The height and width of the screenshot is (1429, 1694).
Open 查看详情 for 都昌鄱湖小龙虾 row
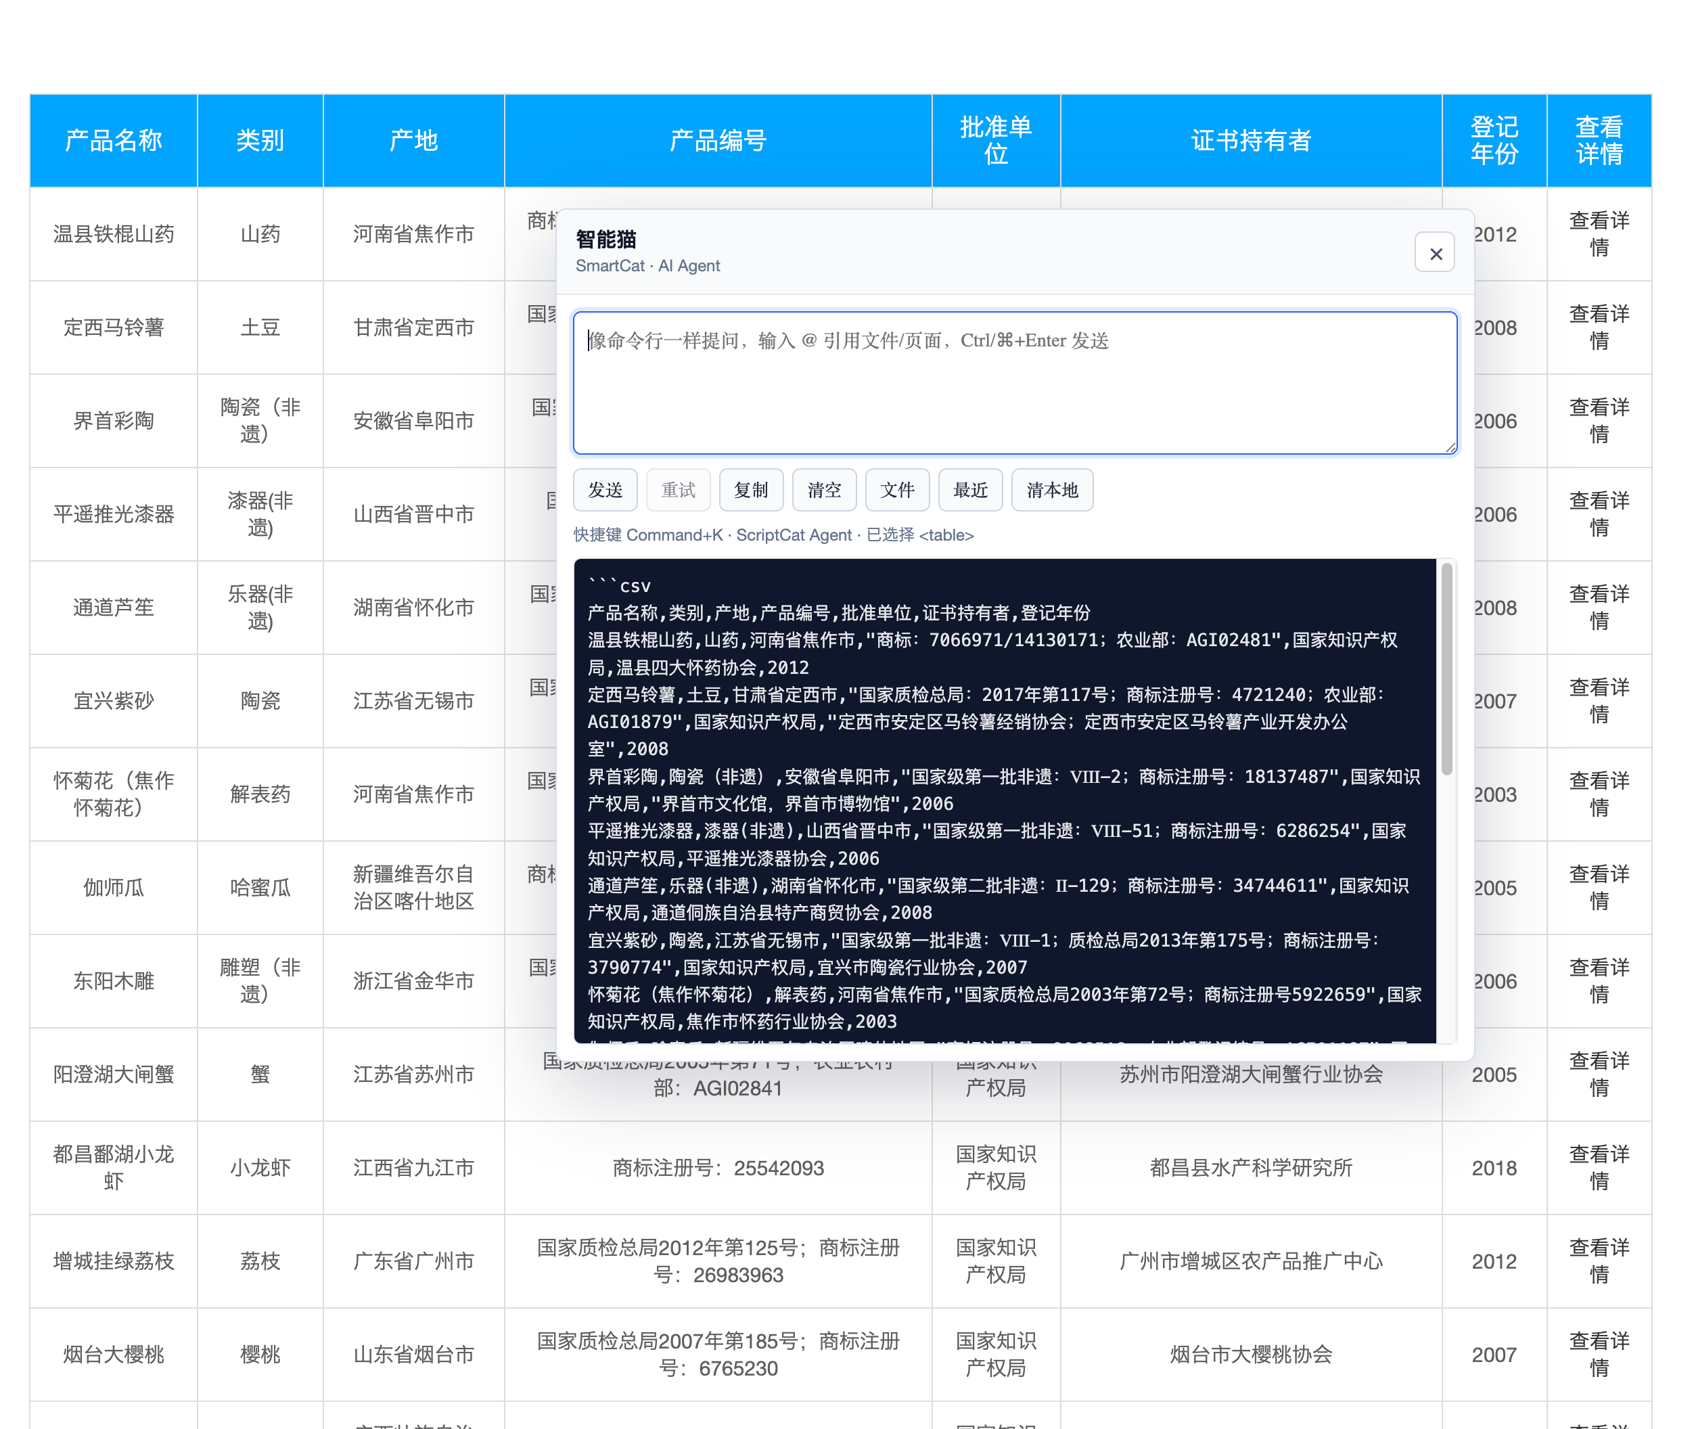coord(1599,1167)
